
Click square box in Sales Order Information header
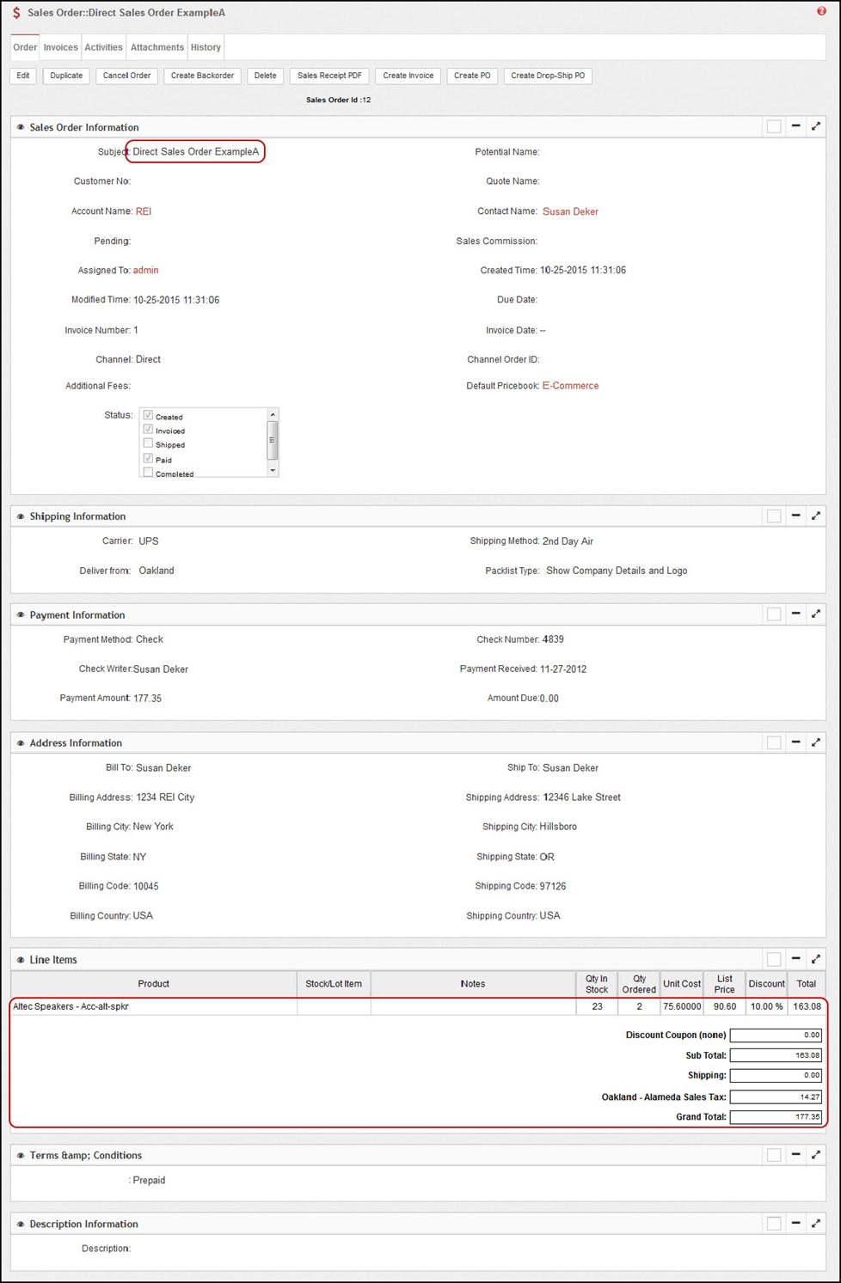[774, 127]
